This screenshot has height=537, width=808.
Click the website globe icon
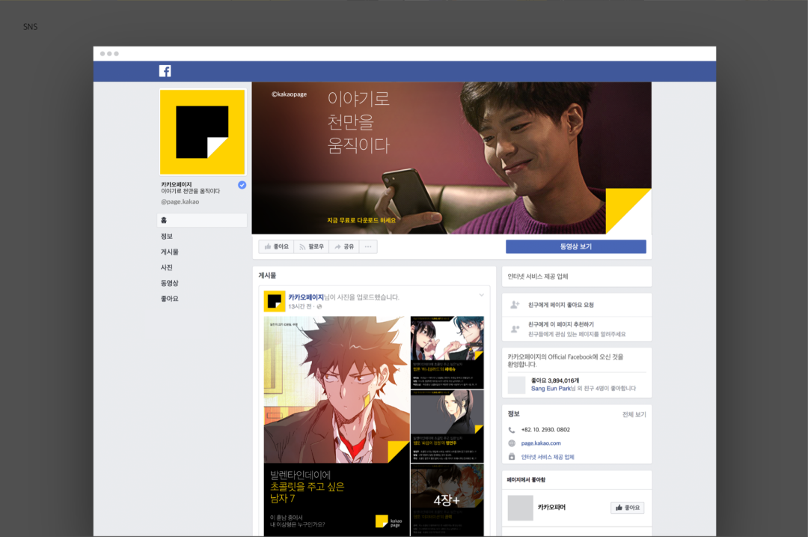[512, 443]
